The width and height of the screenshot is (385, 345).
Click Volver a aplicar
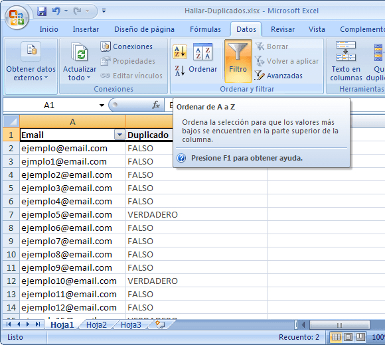pyautogui.click(x=287, y=61)
